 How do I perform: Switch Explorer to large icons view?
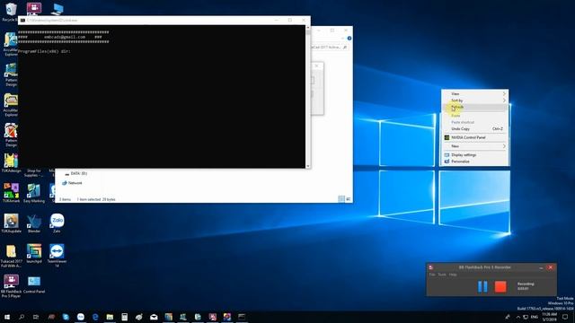click(348, 199)
